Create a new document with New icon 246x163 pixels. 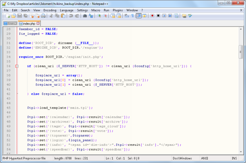pos(8,16)
